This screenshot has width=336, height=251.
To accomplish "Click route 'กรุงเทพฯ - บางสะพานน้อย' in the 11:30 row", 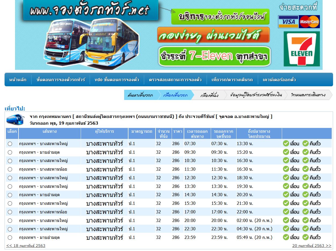I will click(43, 169).
